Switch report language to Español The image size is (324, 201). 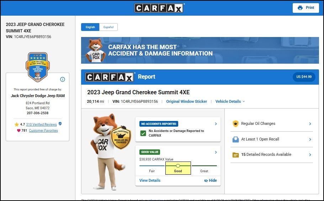coord(108,27)
